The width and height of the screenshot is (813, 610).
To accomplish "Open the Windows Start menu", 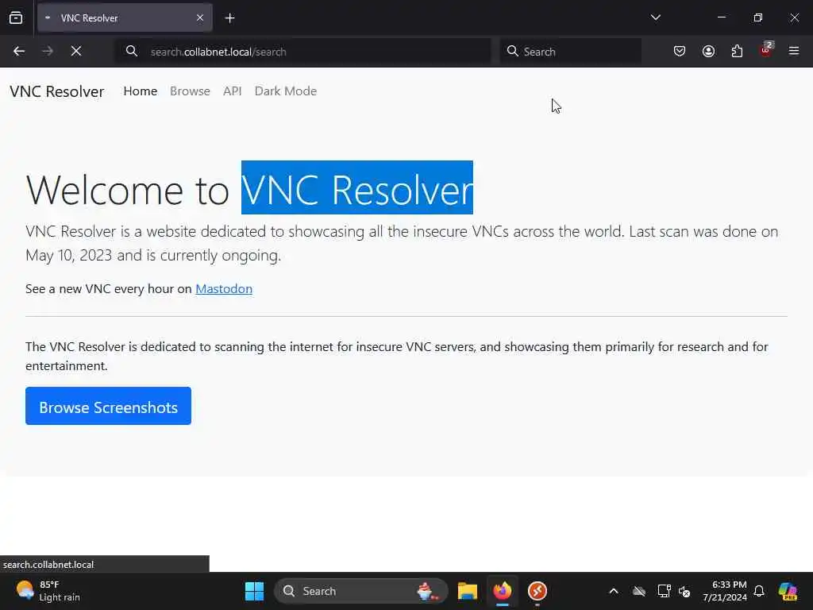I will 254,591.
